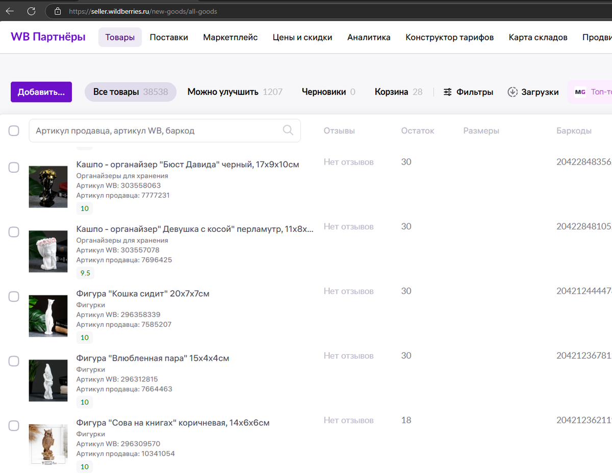The image size is (612, 475).
Task: Click Артикул WB: 303558063
Action: click(118, 186)
